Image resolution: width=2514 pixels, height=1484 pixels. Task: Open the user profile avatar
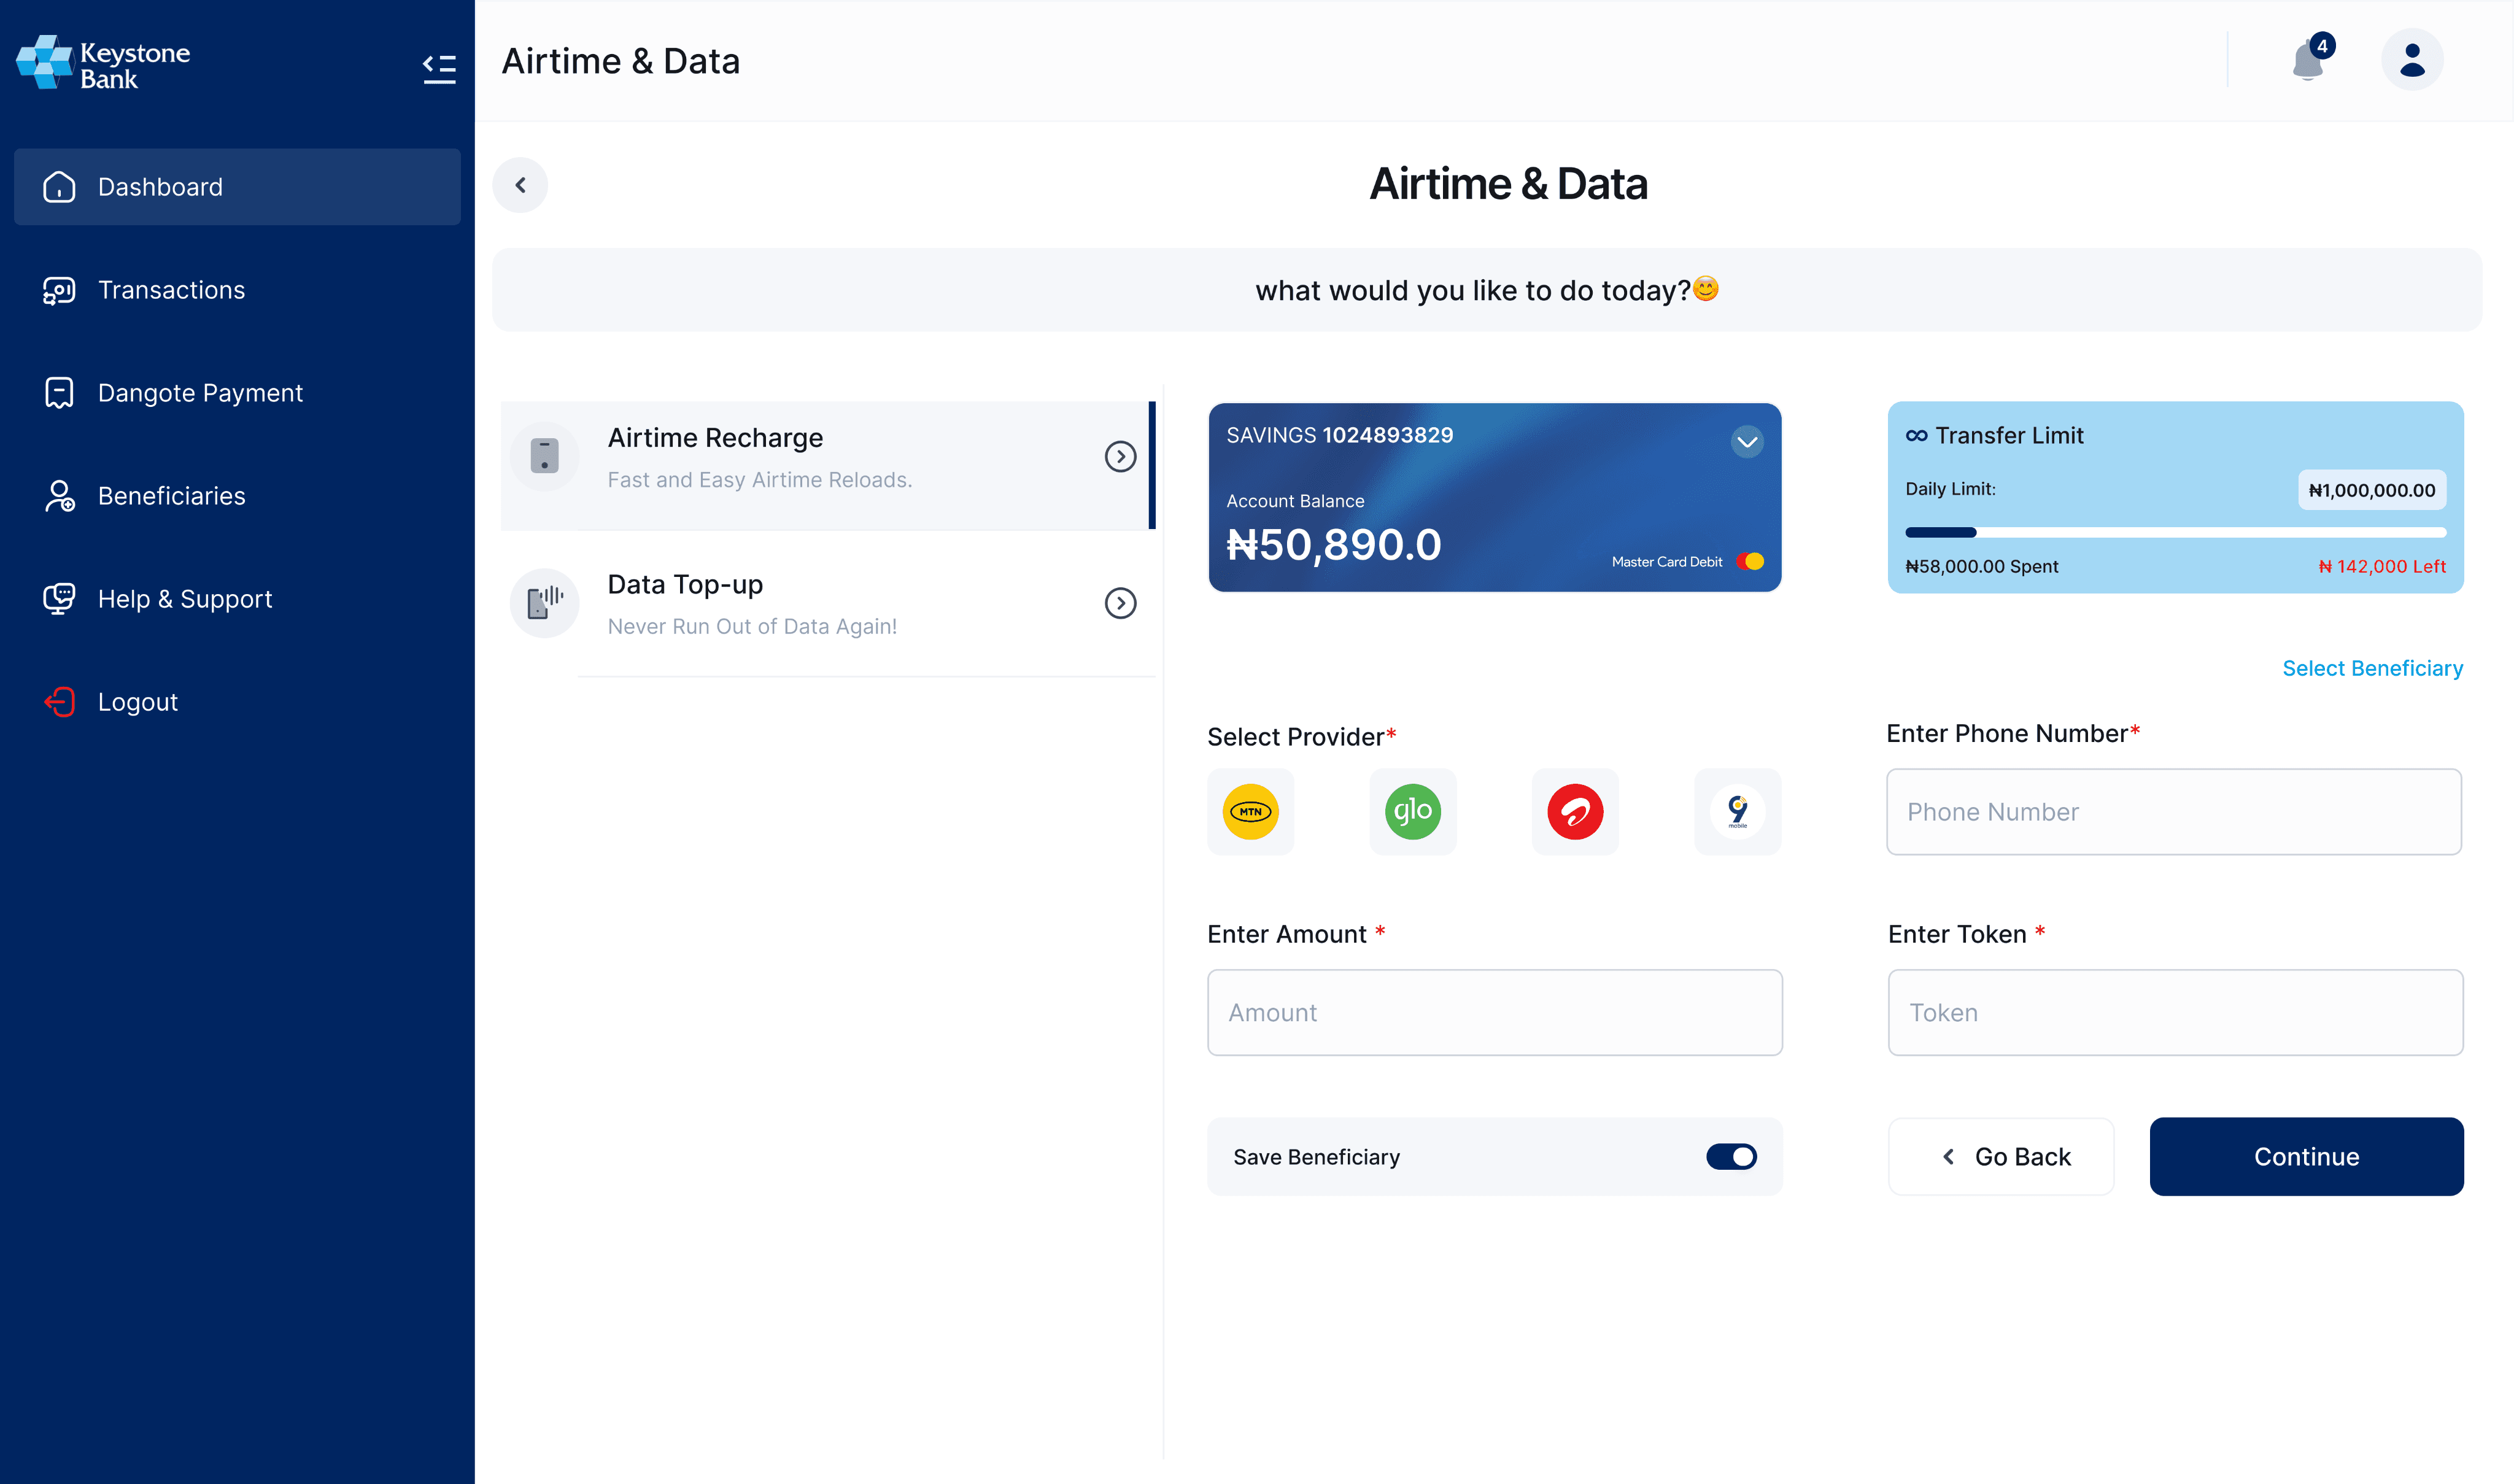2412,60
